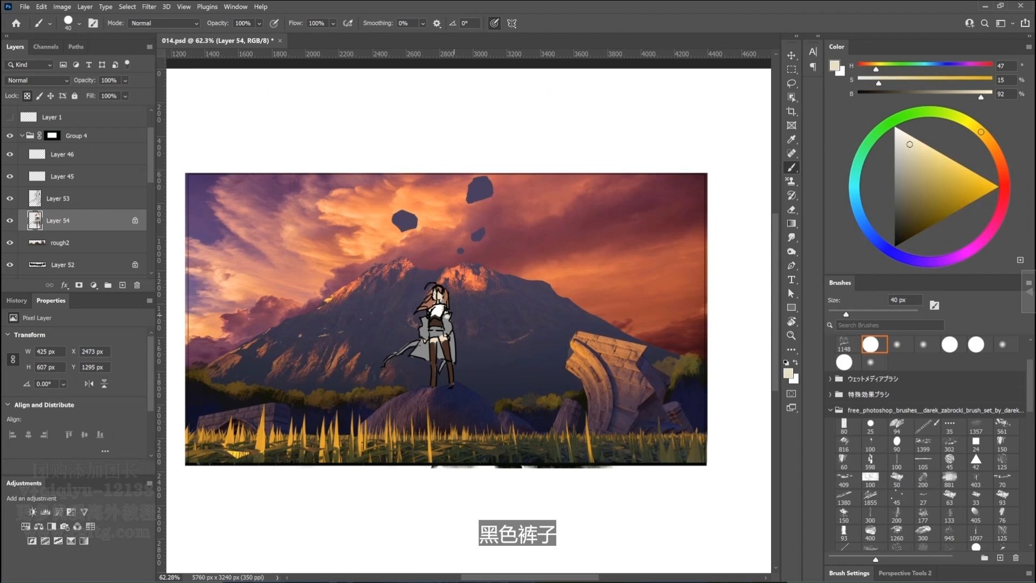Collapse Transform section
The height and width of the screenshot is (583, 1036).
pos(8,335)
